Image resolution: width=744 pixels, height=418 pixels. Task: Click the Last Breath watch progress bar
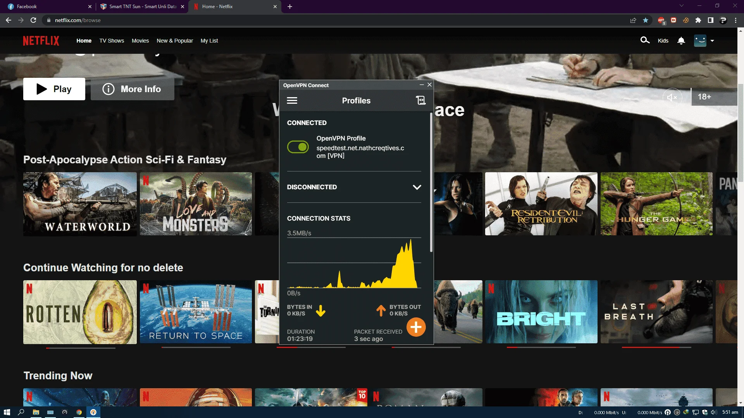pyautogui.click(x=656, y=348)
